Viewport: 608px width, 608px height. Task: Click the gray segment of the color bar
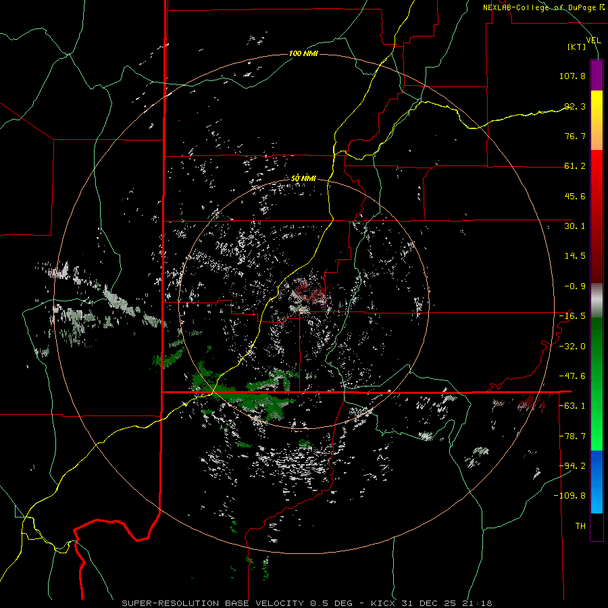[597, 301]
